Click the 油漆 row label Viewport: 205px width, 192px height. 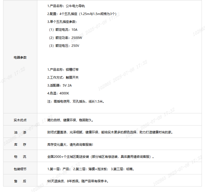pyautogui.click(x=20, y=132)
